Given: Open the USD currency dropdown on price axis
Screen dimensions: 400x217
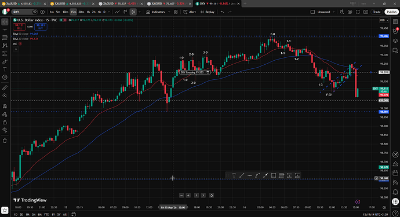Looking at the screenshot, I should (384, 20).
